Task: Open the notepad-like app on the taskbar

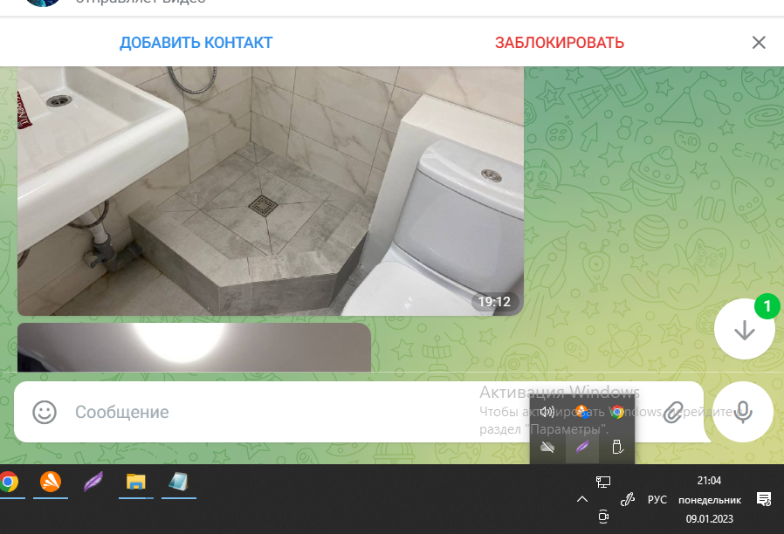Action: coord(178,483)
